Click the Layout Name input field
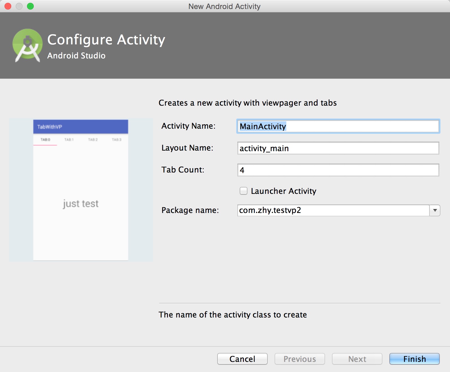 click(x=338, y=148)
